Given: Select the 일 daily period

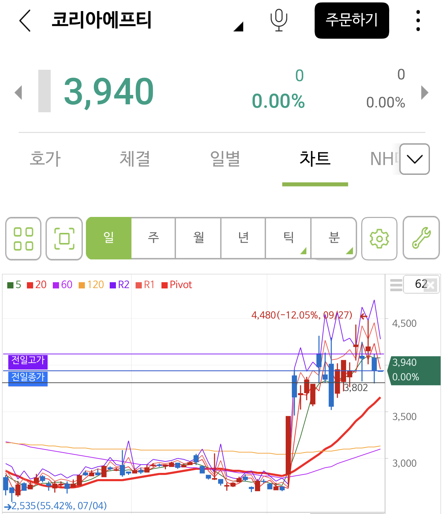Looking at the screenshot, I should coord(109,238).
